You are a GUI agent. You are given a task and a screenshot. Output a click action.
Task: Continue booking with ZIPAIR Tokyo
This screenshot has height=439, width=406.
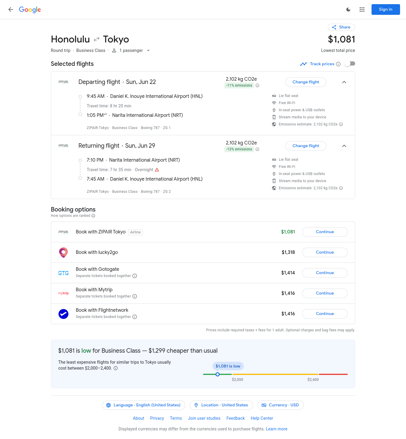point(325,232)
